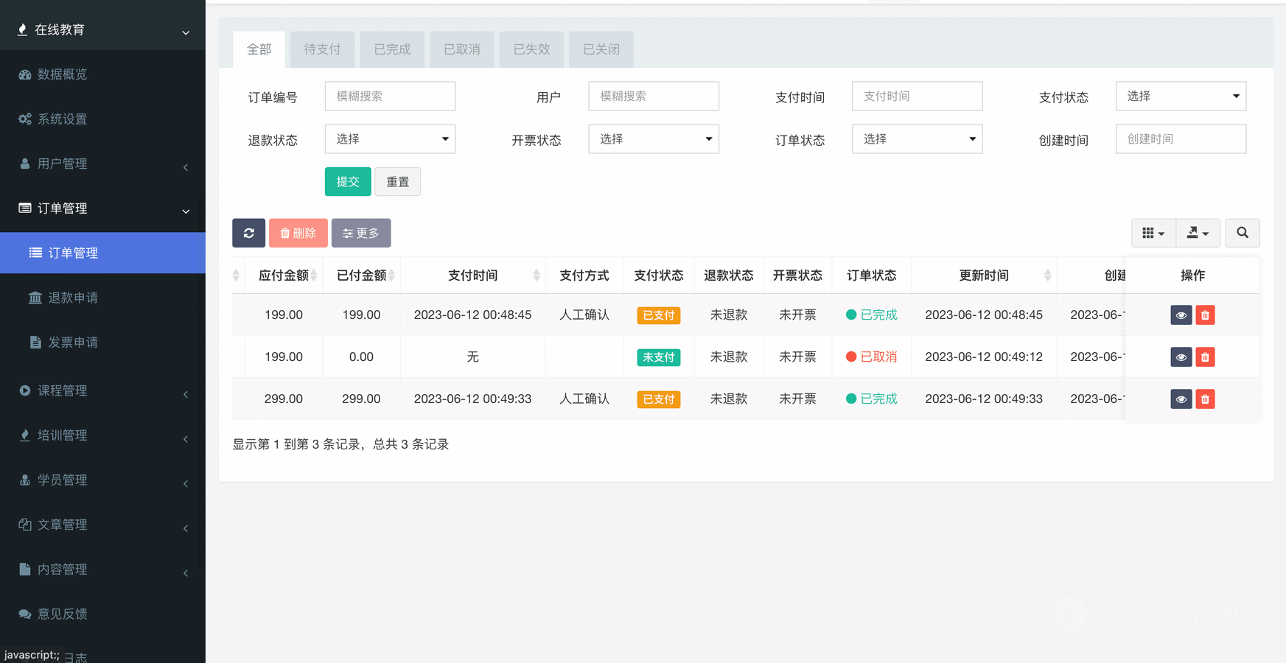Click the 订单编号 search input field
This screenshot has width=1286, height=663.
[390, 97]
